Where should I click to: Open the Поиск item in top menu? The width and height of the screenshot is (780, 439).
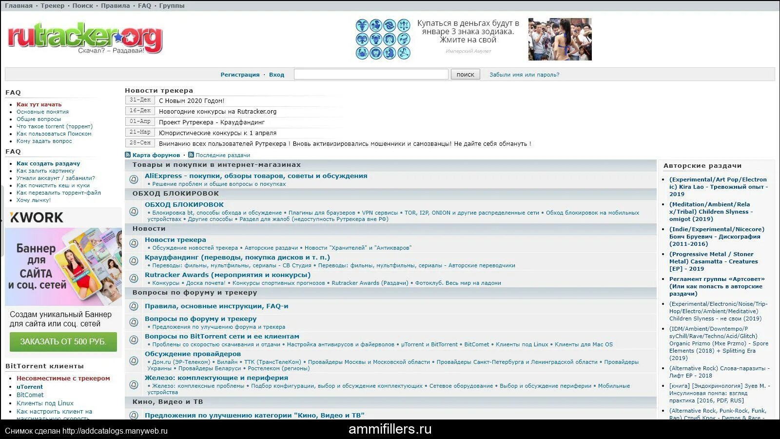click(x=83, y=6)
